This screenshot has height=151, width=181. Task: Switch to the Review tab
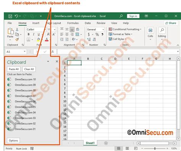click(101, 23)
